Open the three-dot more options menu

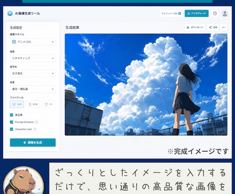point(224,28)
